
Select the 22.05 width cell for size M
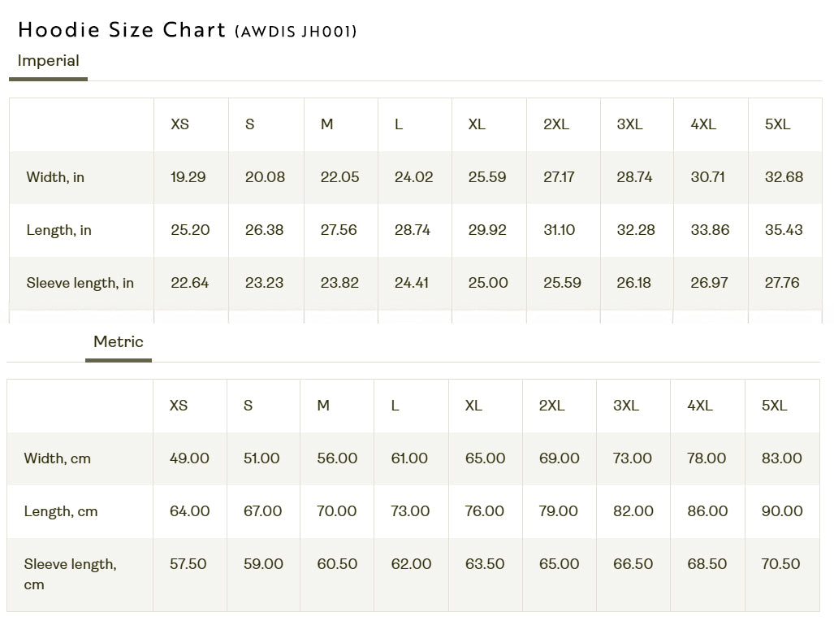pos(339,177)
